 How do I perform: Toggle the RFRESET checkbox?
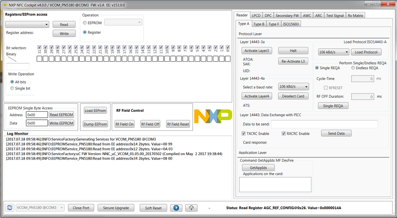pyautogui.click(x=325, y=88)
